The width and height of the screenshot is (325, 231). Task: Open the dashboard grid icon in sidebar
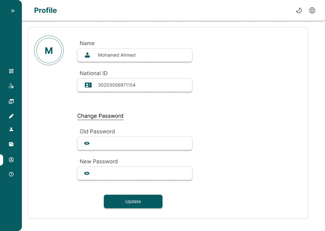click(11, 71)
